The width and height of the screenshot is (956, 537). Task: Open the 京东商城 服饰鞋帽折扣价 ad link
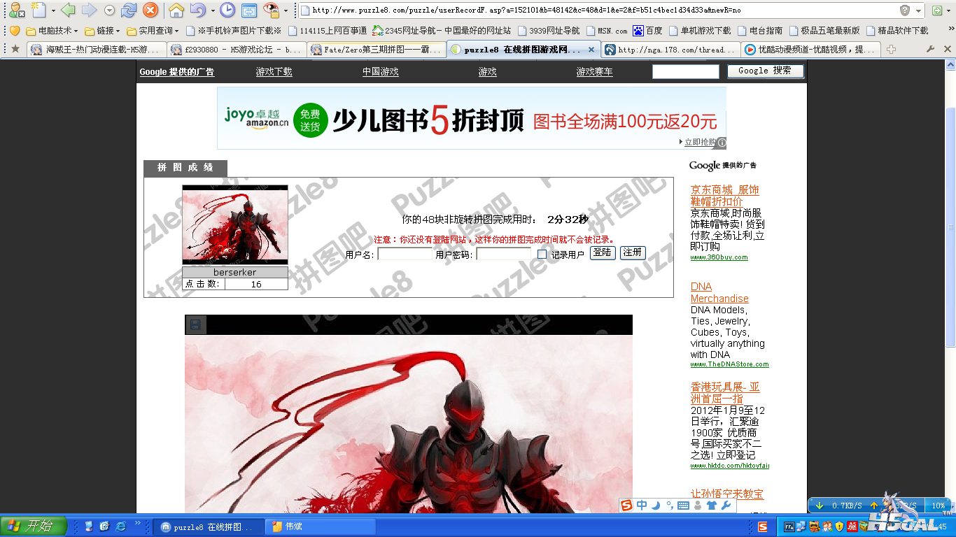(x=725, y=195)
